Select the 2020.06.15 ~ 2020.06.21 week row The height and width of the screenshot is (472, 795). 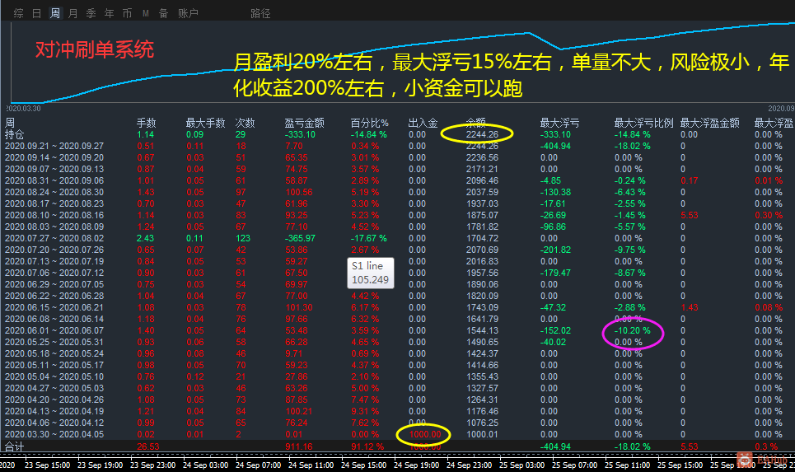point(54,307)
